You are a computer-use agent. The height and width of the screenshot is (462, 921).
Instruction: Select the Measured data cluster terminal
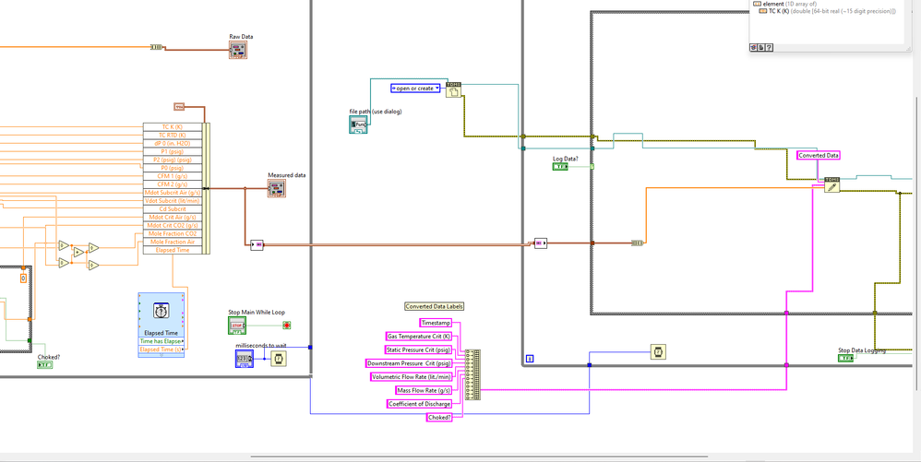[x=277, y=188]
